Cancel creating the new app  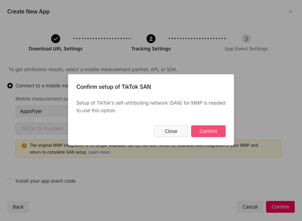point(250,207)
